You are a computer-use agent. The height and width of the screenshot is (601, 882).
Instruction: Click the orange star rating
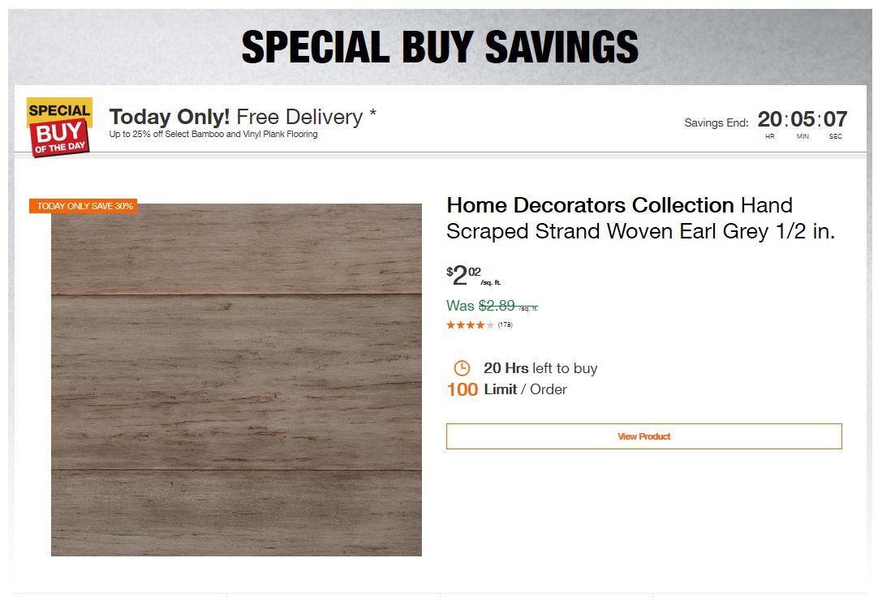coord(470,325)
